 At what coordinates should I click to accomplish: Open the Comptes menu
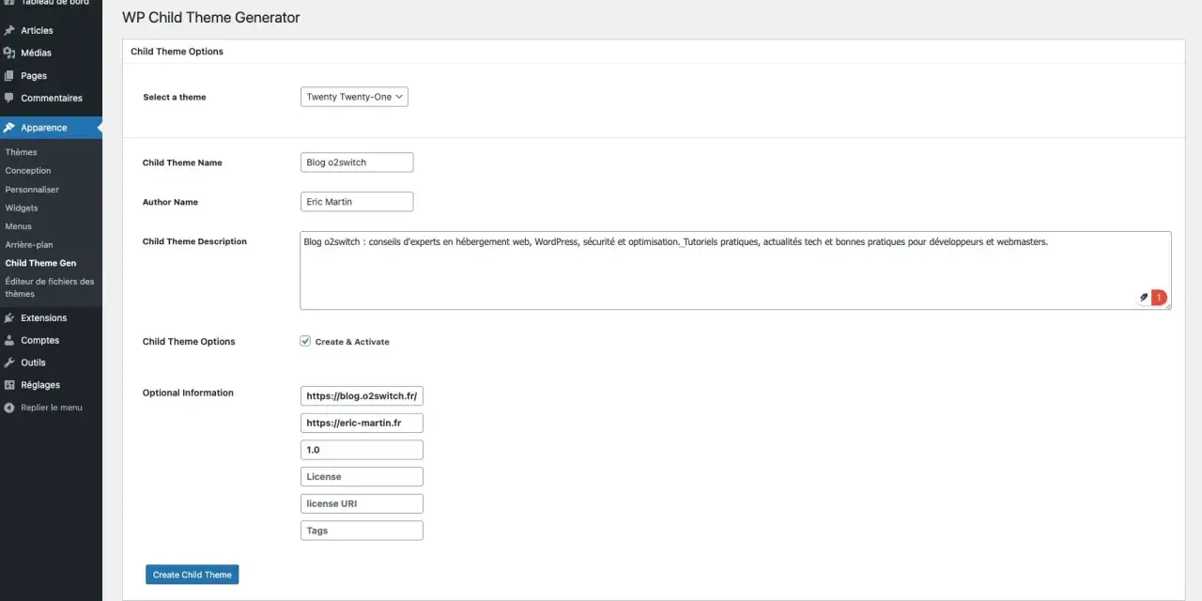tap(51, 340)
